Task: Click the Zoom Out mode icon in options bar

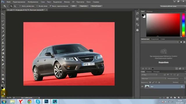Action: (x=15, y=6)
